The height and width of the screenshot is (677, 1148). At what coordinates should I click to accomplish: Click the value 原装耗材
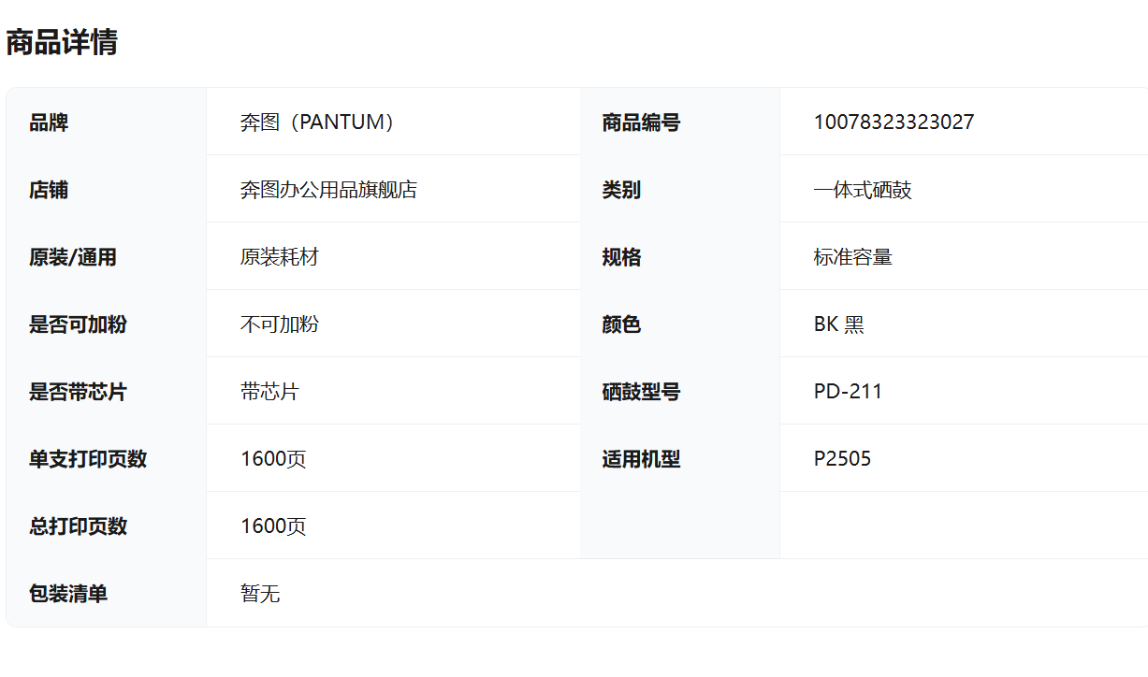tap(280, 257)
